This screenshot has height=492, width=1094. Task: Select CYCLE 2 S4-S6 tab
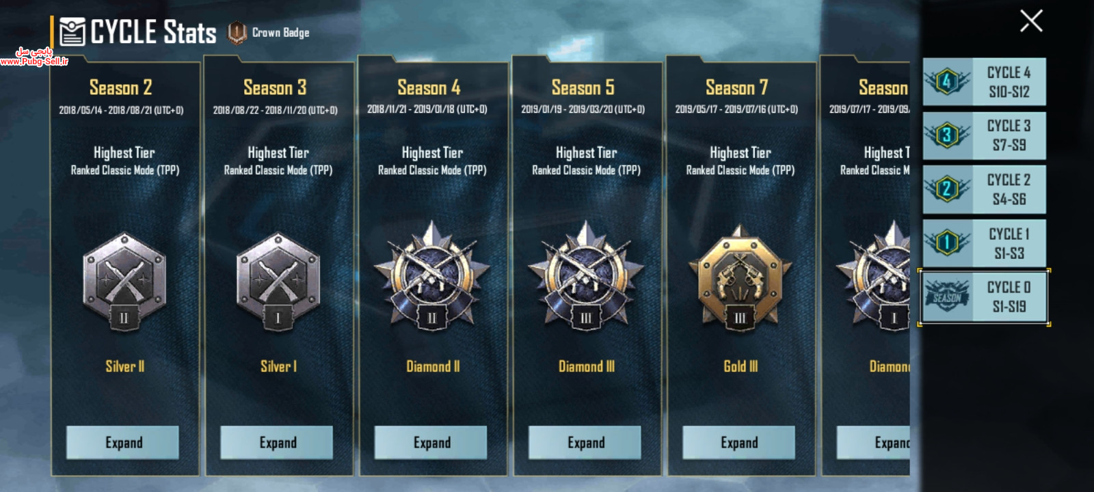point(985,189)
